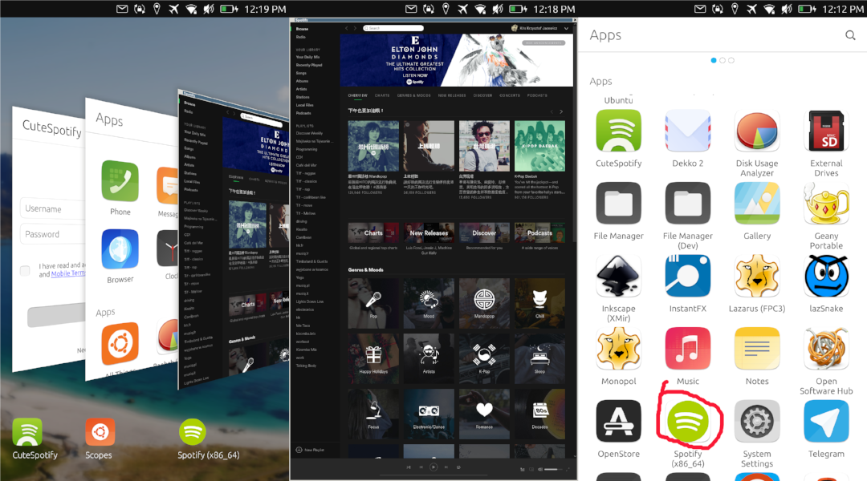Open the New Releases tab

[452, 95]
